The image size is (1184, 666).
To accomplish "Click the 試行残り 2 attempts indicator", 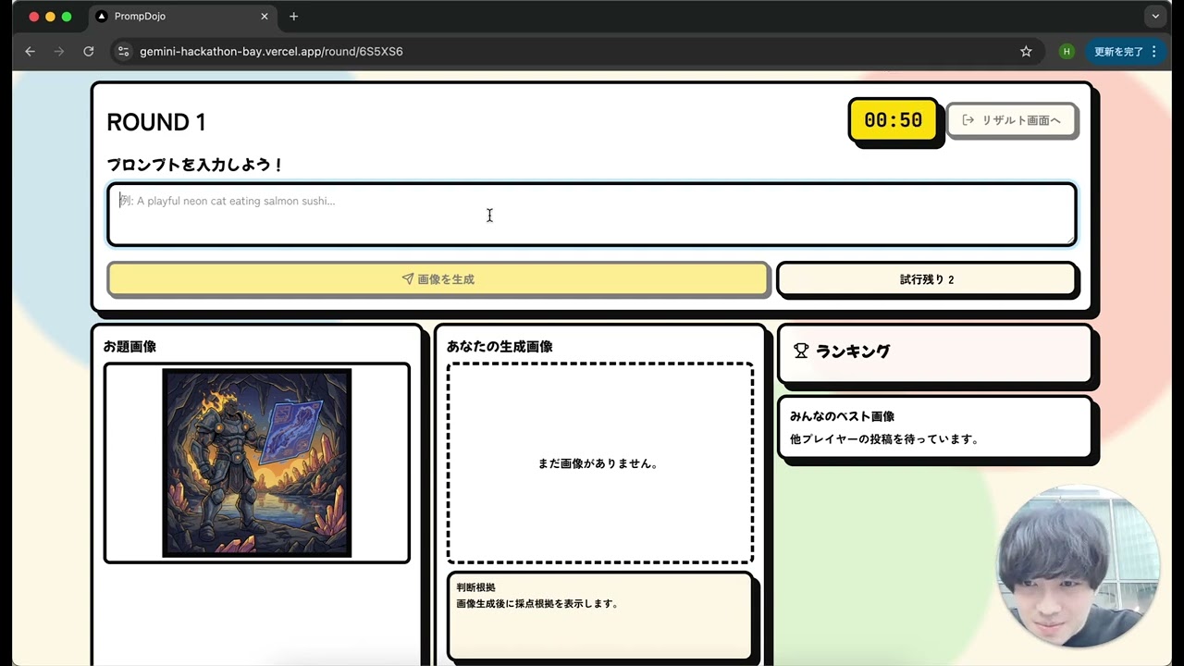I will pos(927,279).
